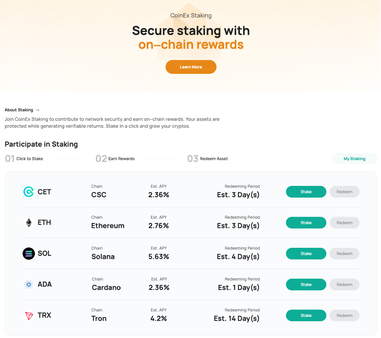The height and width of the screenshot is (338, 381).
Task: Click the CET coin logo icon
Action: click(28, 192)
